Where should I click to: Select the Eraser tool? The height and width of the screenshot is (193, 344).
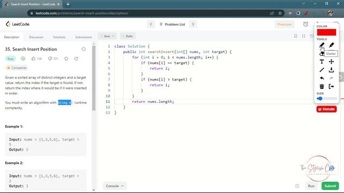coord(321,54)
